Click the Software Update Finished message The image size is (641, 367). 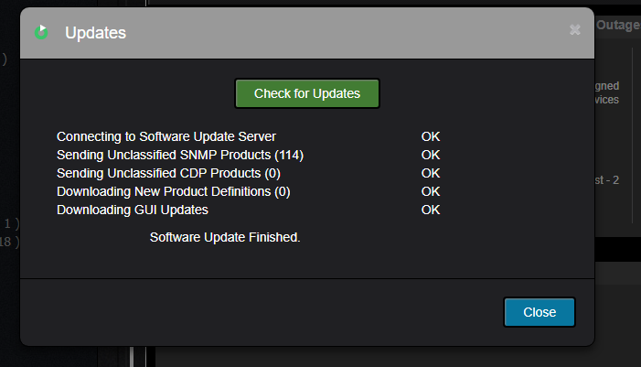pyautogui.click(x=225, y=237)
